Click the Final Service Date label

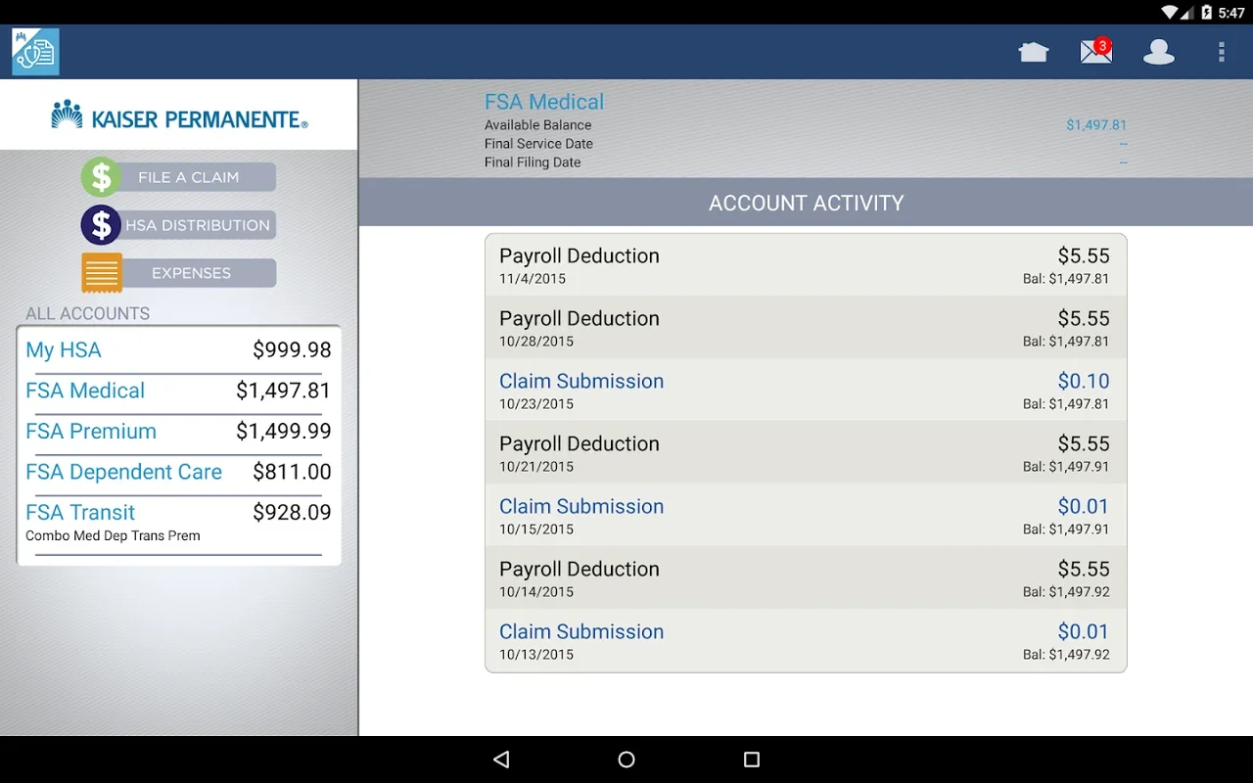click(x=538, y=144)
